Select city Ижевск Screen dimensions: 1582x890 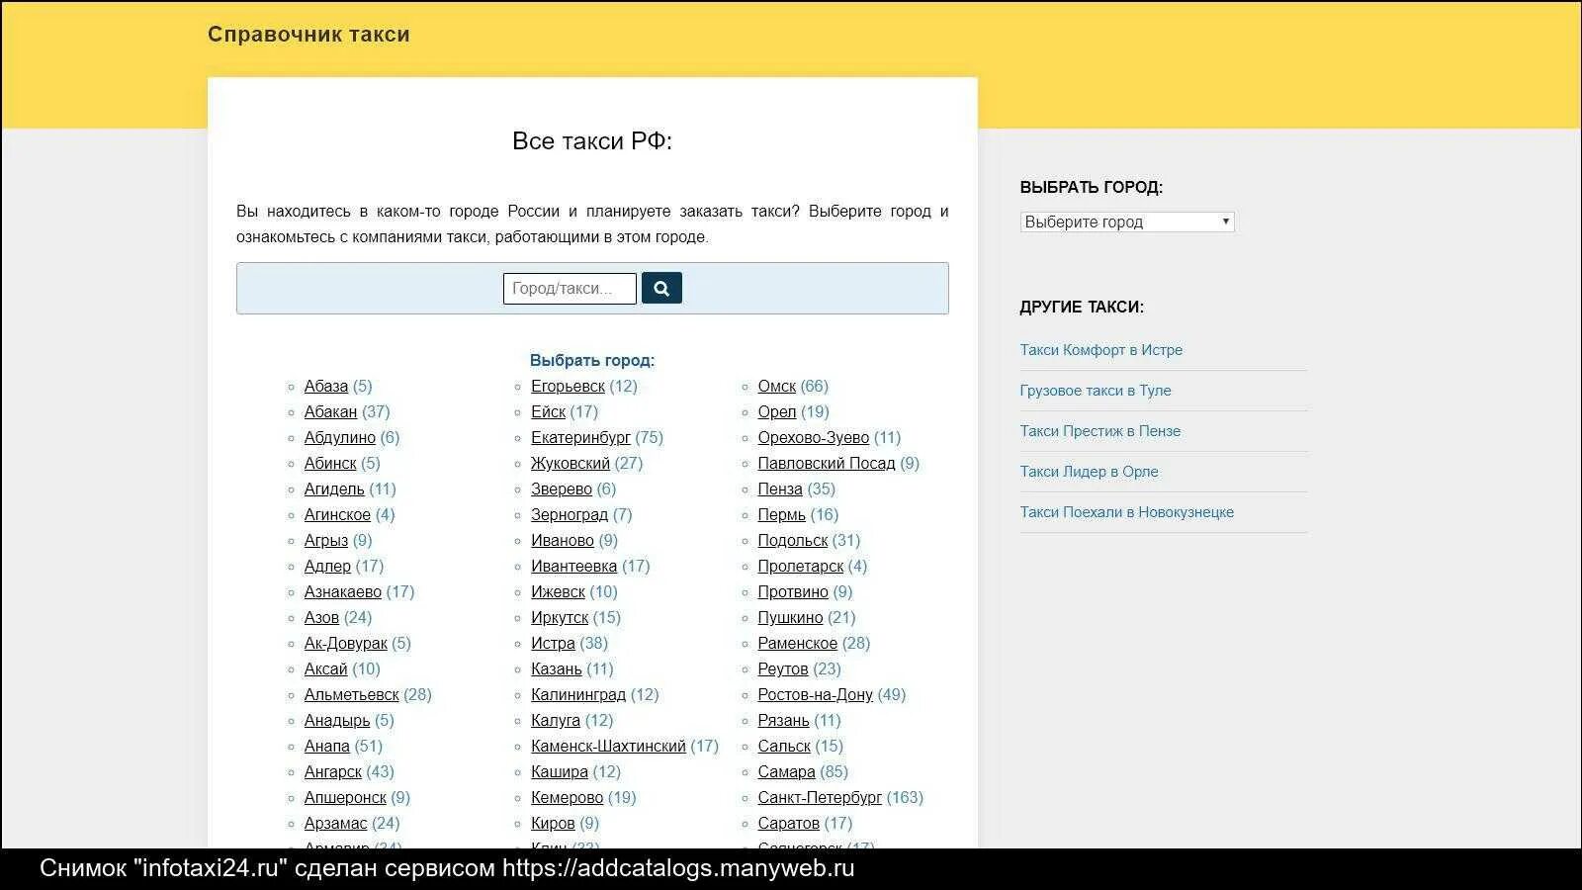coord(558,592)
